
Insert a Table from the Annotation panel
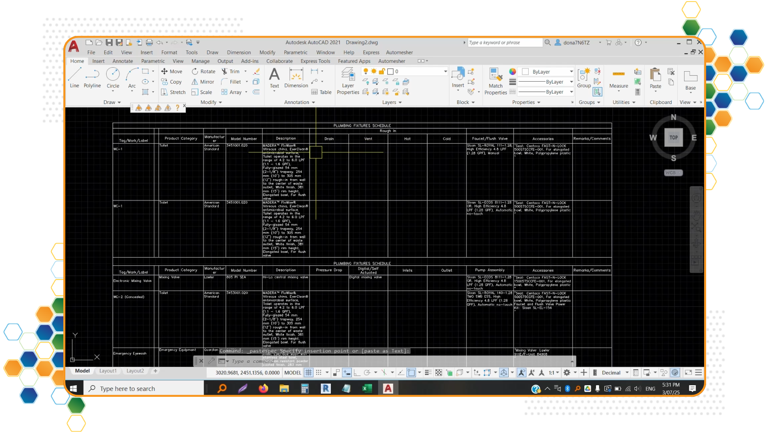[x=321, y=92]
